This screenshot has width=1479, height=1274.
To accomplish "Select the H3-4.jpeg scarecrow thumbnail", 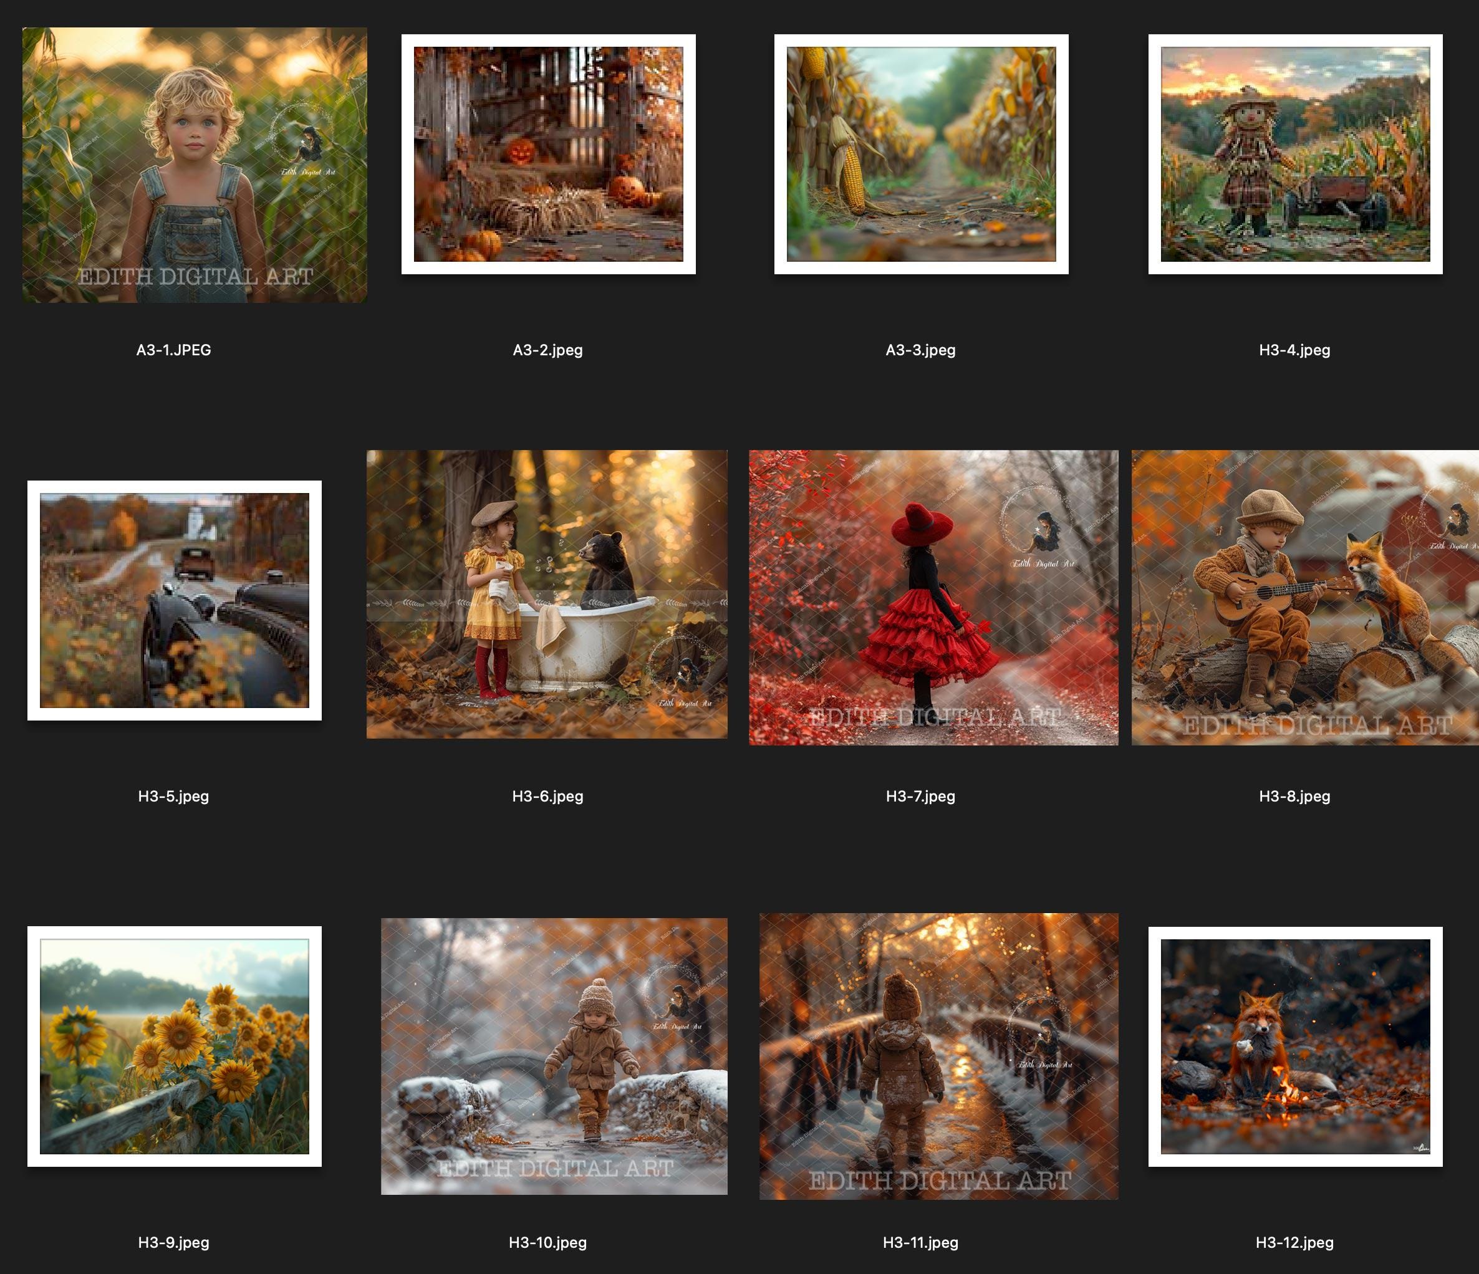I will 1296,154.
